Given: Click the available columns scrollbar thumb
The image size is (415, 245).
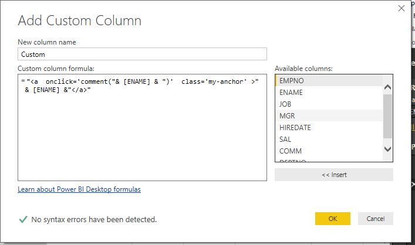Looking at the screenshot, I should click(387, 116).
